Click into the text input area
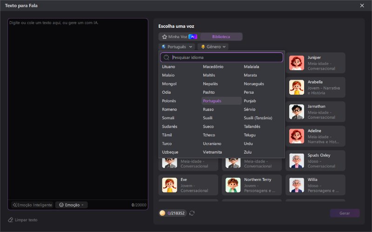372x232 pixels. click(x=78, y=109)
